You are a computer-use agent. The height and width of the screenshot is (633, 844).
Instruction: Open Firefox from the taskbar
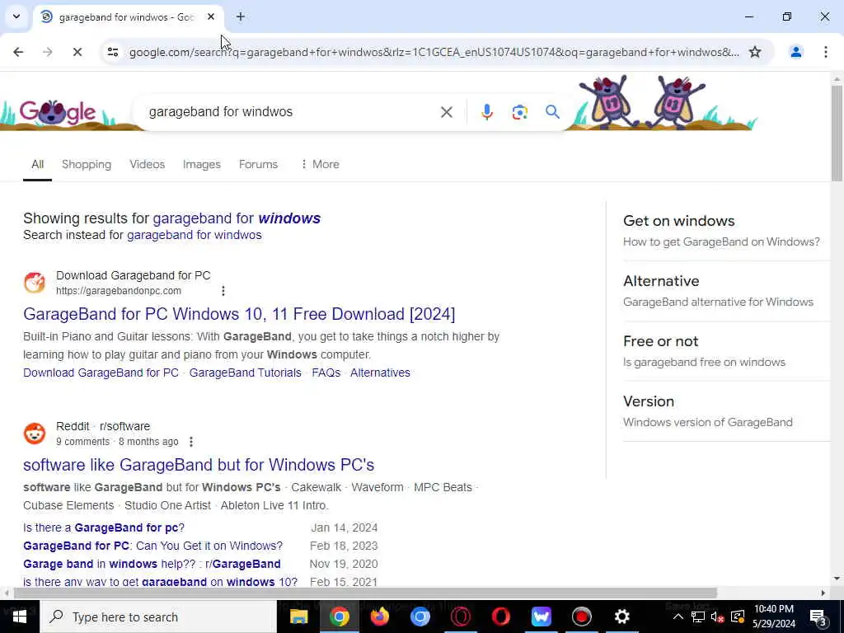[379, 617]
